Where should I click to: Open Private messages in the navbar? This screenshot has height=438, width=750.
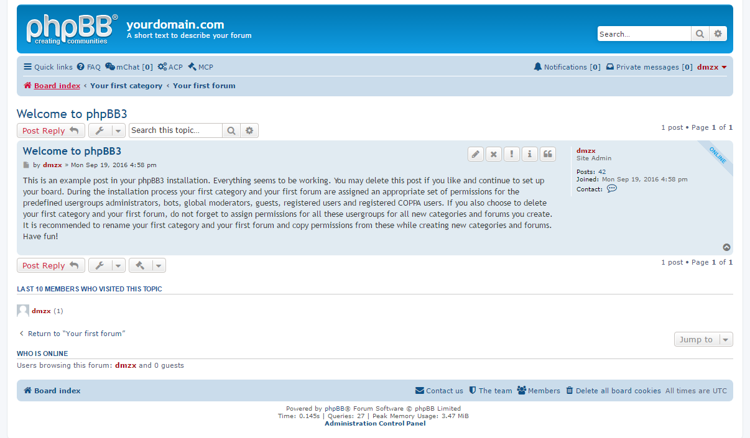[x=649, y=67]
